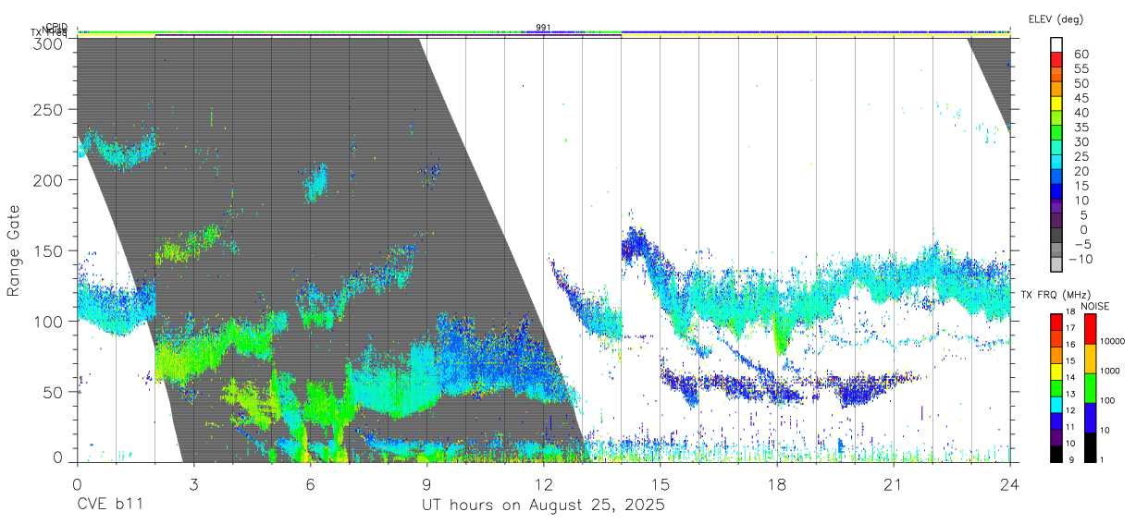The height and width of the screenshot is (524, 1136).
Task: Click the "NOISE" legend title
Action: (x=1094, y=306)
